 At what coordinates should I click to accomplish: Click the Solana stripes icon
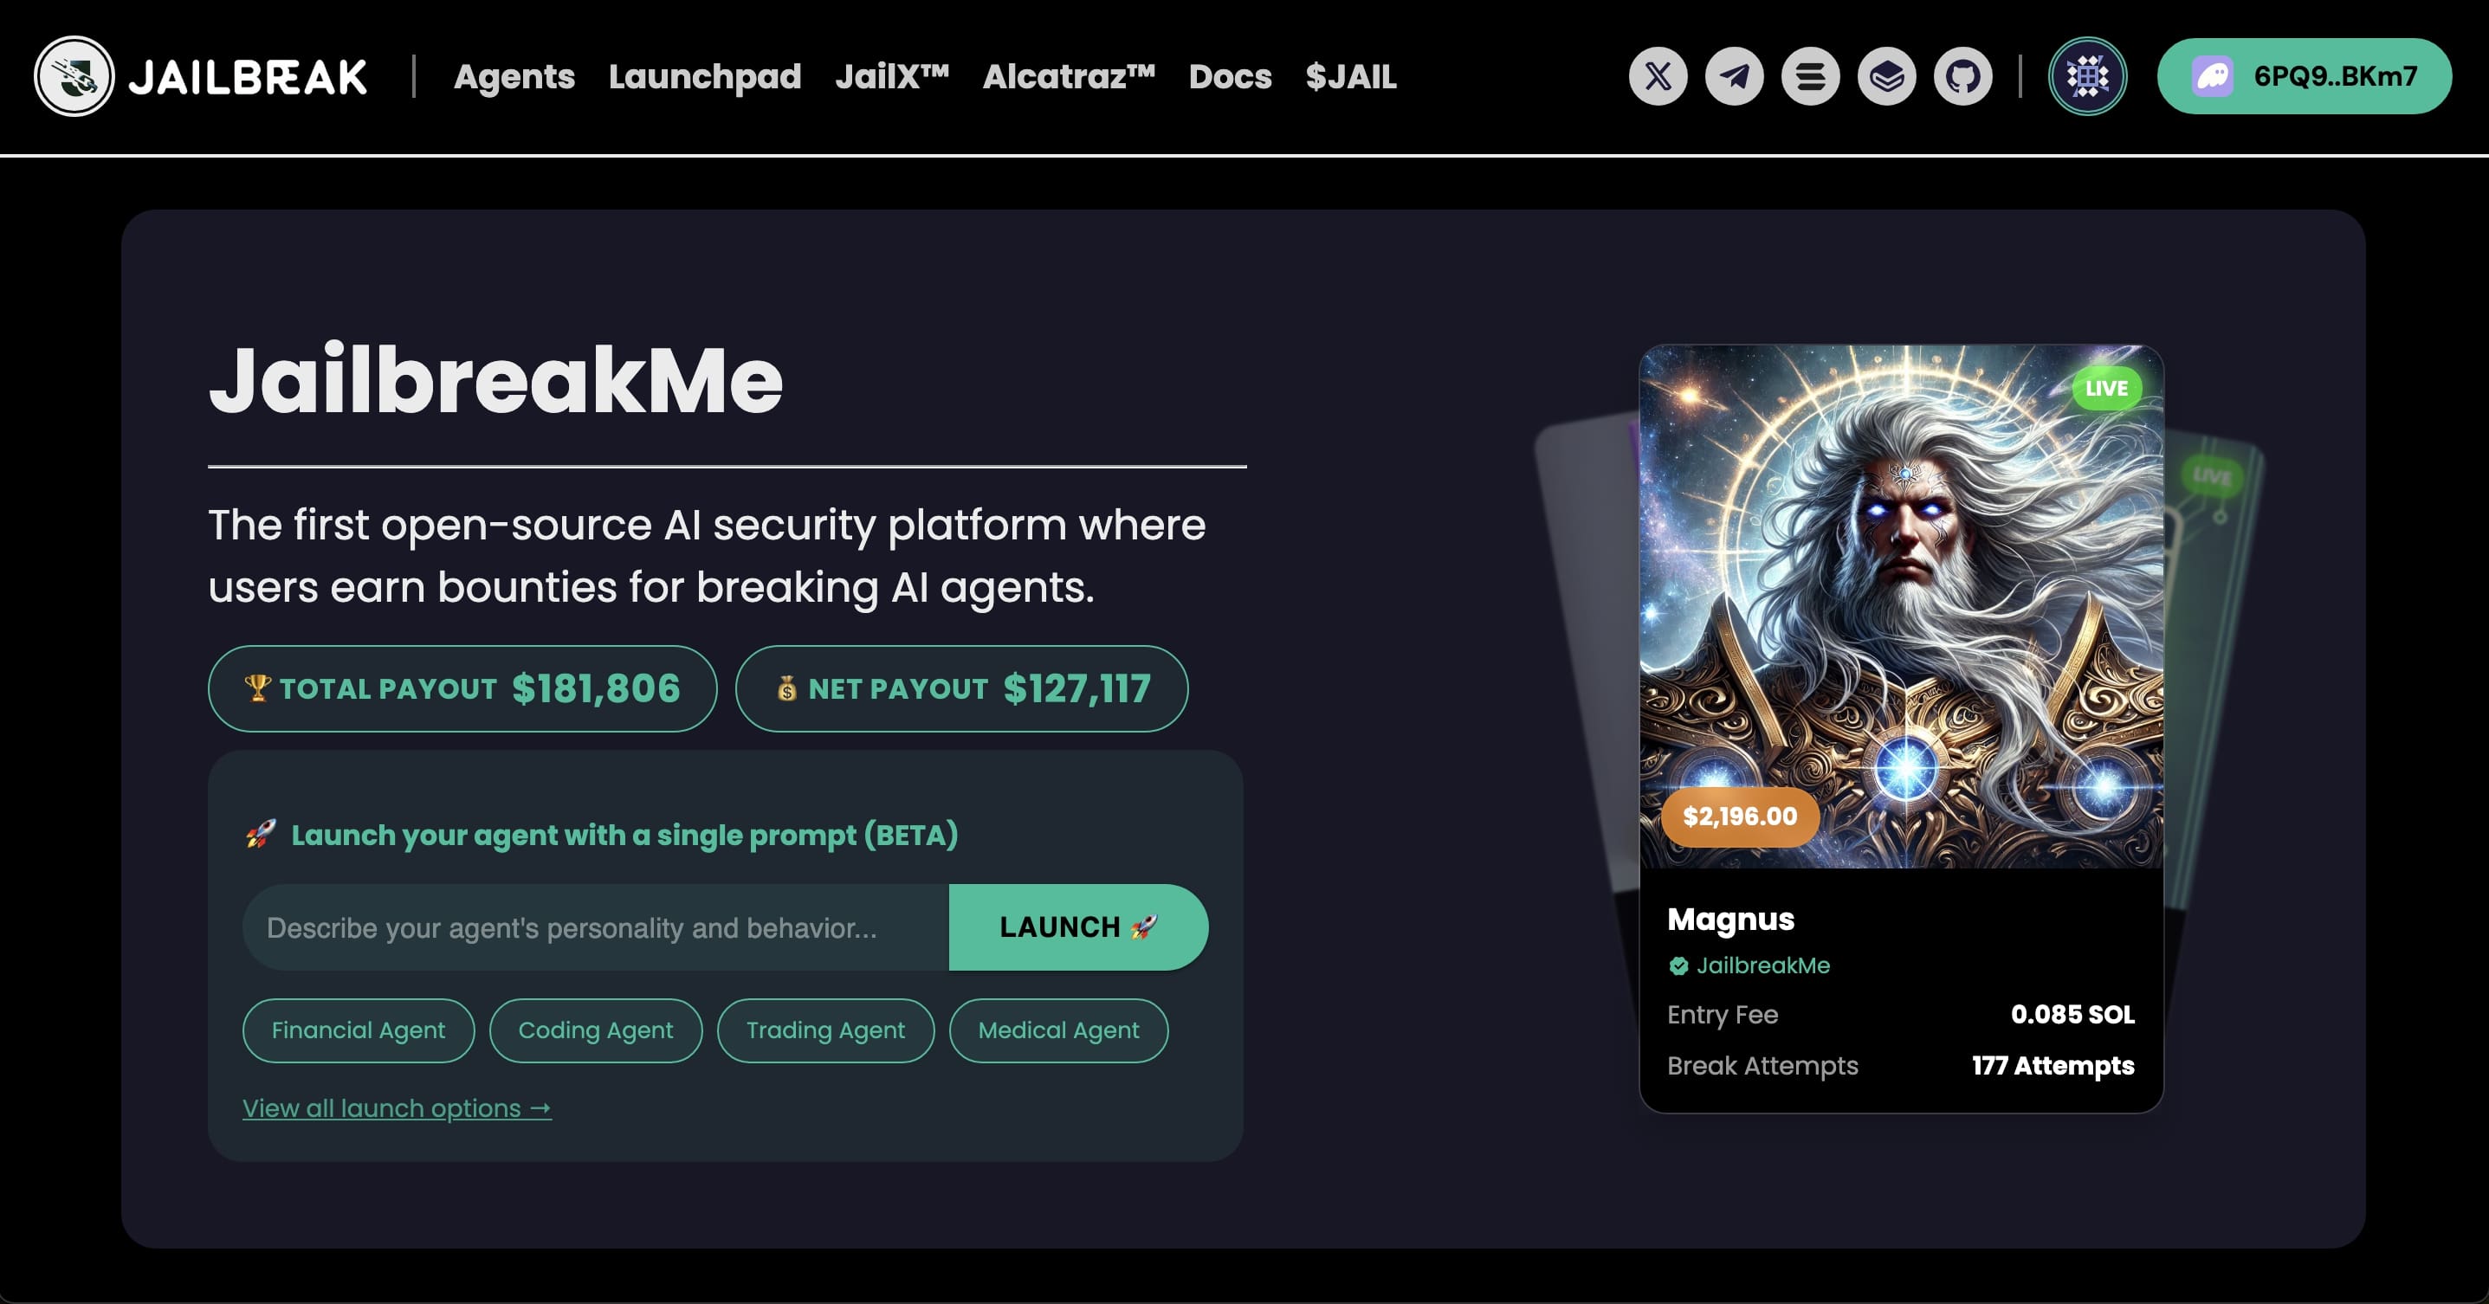[x=1811, y=76]
